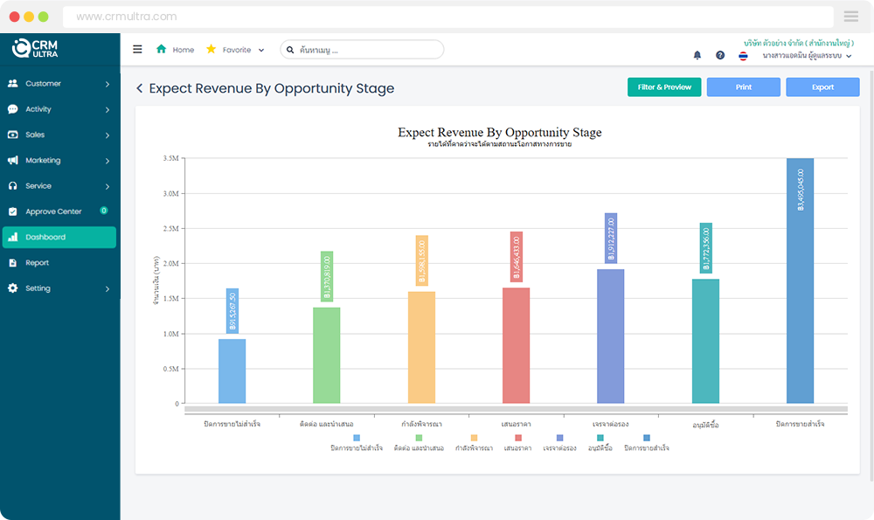
Task: Click the Marketing megaphone icon
Action: (x=13, y=161)
